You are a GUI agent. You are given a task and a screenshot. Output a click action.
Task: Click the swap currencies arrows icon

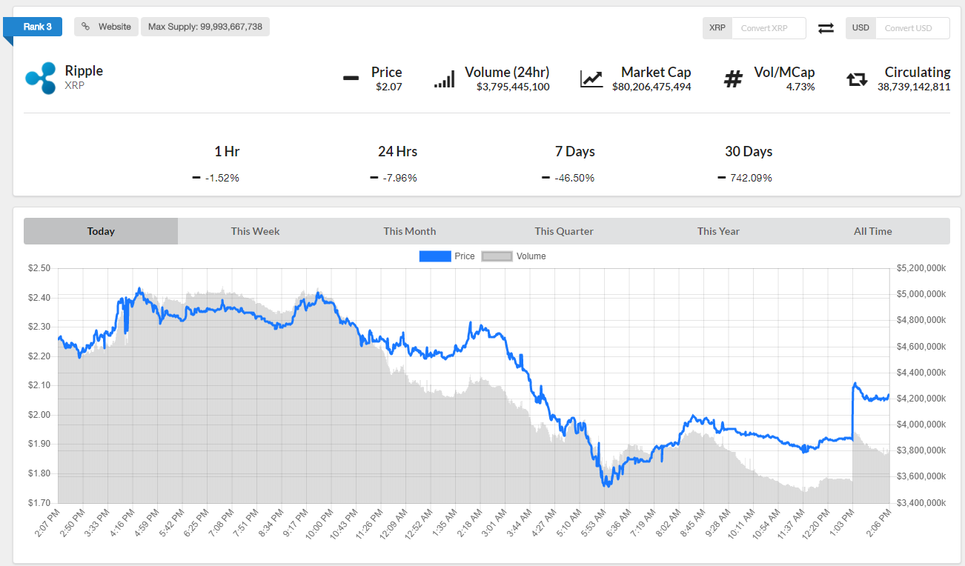826,28
